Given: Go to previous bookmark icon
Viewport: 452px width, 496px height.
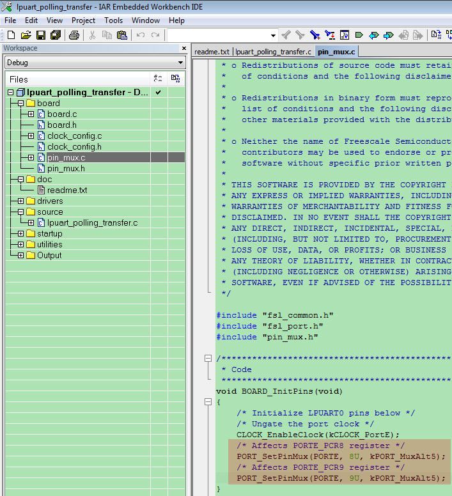Looking at the screenshot, I should 374,35.
